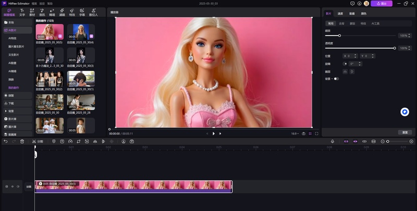Expand the 本地 (Local) folder section
Viewport: 417px width, 211px height.
click(17, 22)
